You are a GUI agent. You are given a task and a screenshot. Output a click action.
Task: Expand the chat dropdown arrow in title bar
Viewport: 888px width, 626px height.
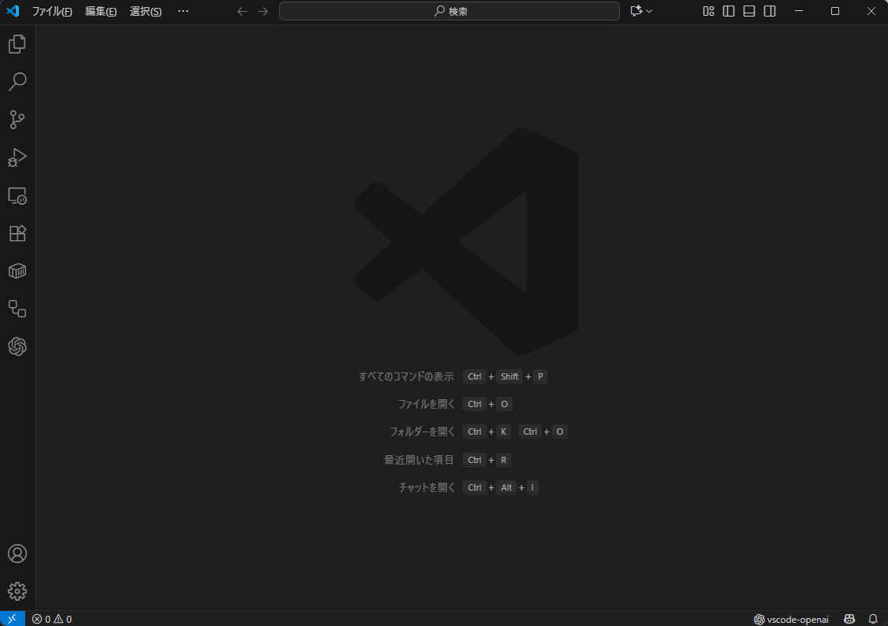649,11
